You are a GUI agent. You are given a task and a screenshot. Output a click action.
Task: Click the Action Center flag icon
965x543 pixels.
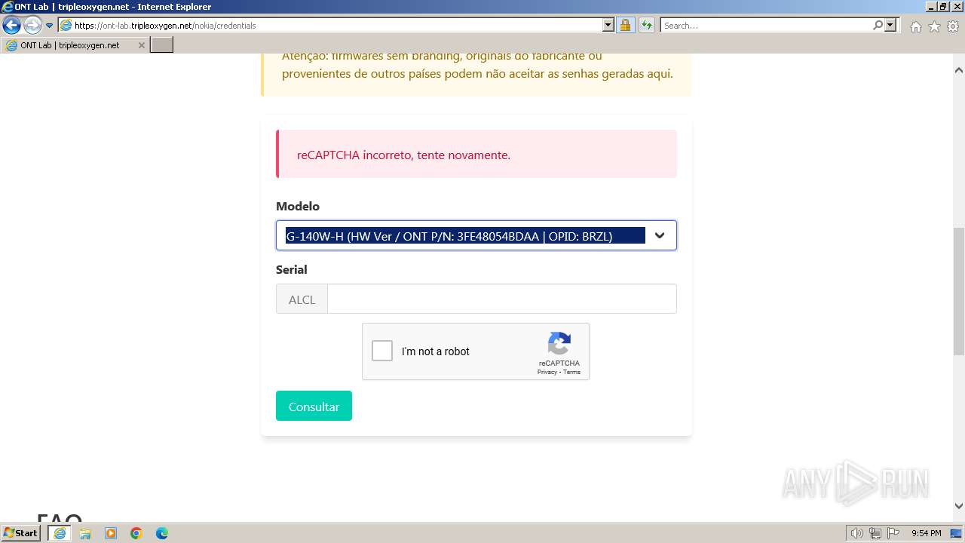click(x=893, y=533)
